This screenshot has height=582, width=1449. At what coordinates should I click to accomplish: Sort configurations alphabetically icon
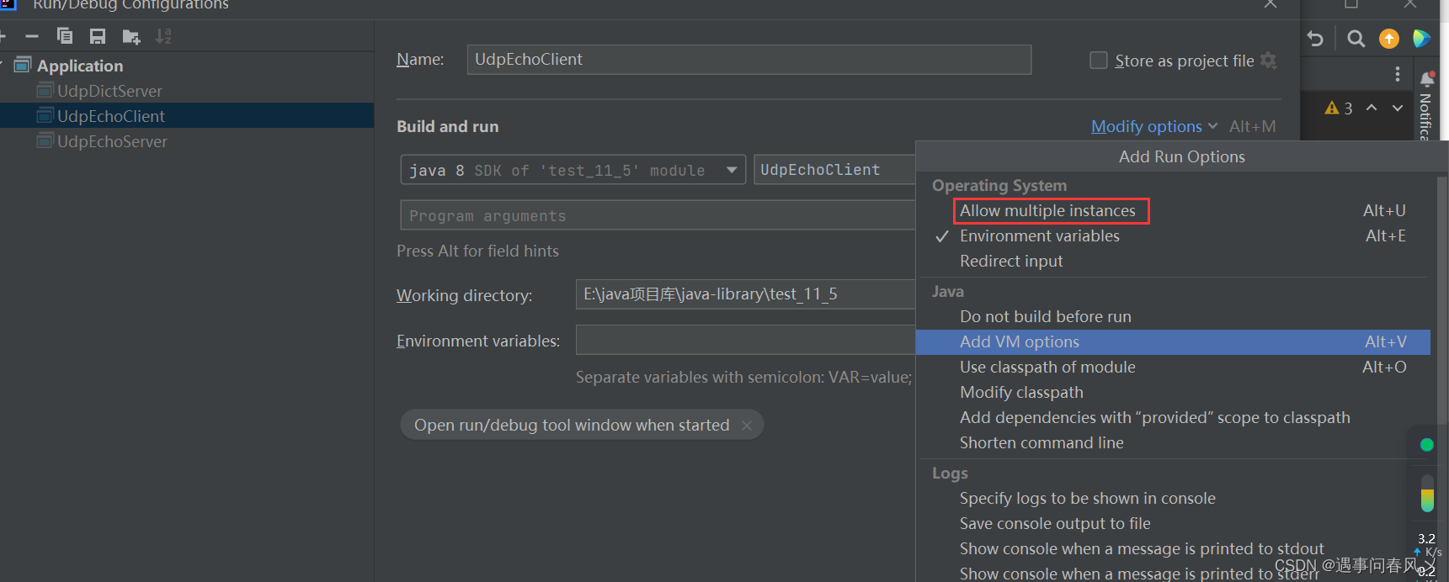(x=163, y=36)
